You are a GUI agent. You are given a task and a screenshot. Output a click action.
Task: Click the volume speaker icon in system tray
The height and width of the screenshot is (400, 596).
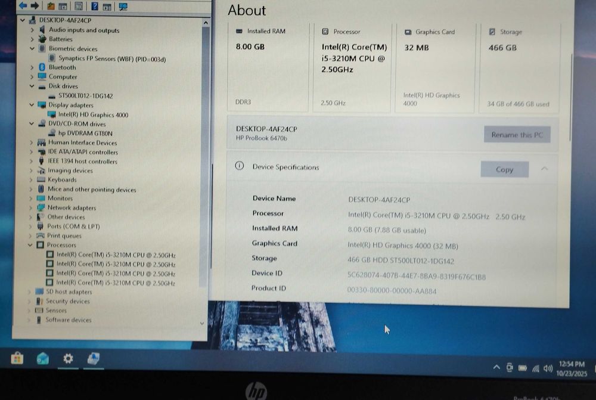click(x=548, y=368)
